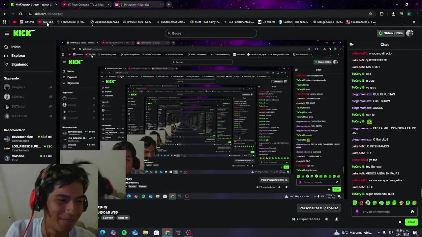Screen dimensions: 422x237
Task: Open the Apuestas deportivas bookmark
Action: tap(105, 22)
